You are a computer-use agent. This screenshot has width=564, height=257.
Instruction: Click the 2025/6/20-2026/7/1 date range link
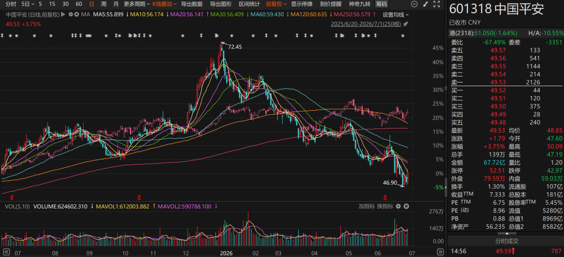[366, 24]
